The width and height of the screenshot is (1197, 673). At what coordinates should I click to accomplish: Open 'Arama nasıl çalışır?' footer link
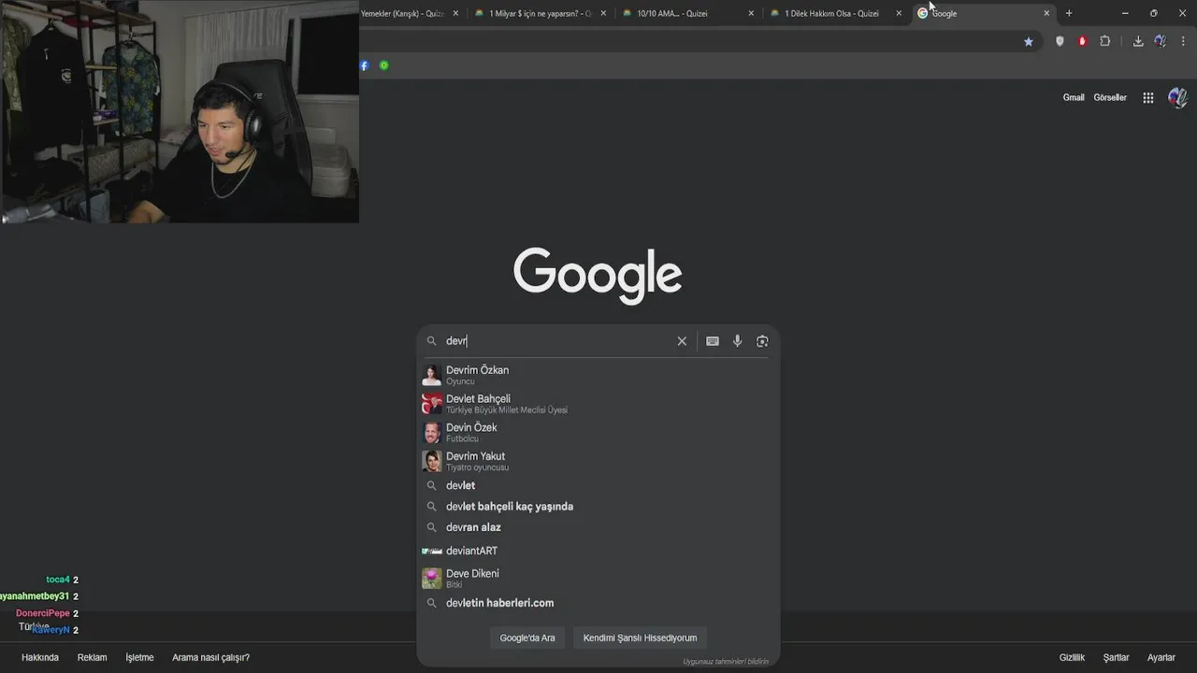(210, 657)
